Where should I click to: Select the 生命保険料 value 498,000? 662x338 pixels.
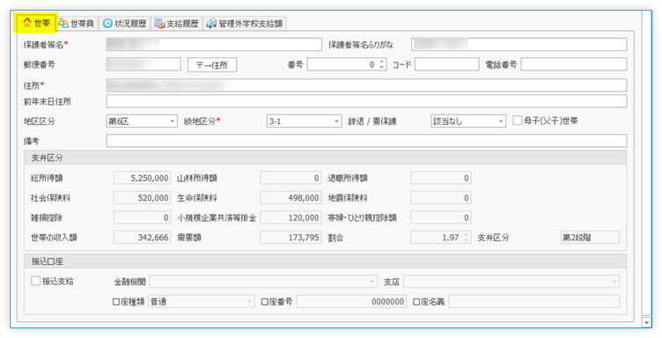pos(291,198)
